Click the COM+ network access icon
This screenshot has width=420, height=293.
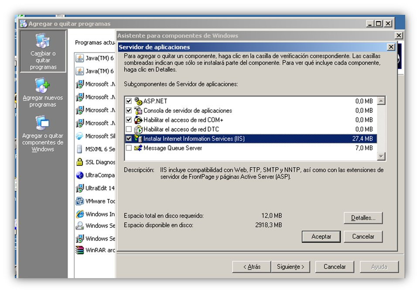click(138, 120)
